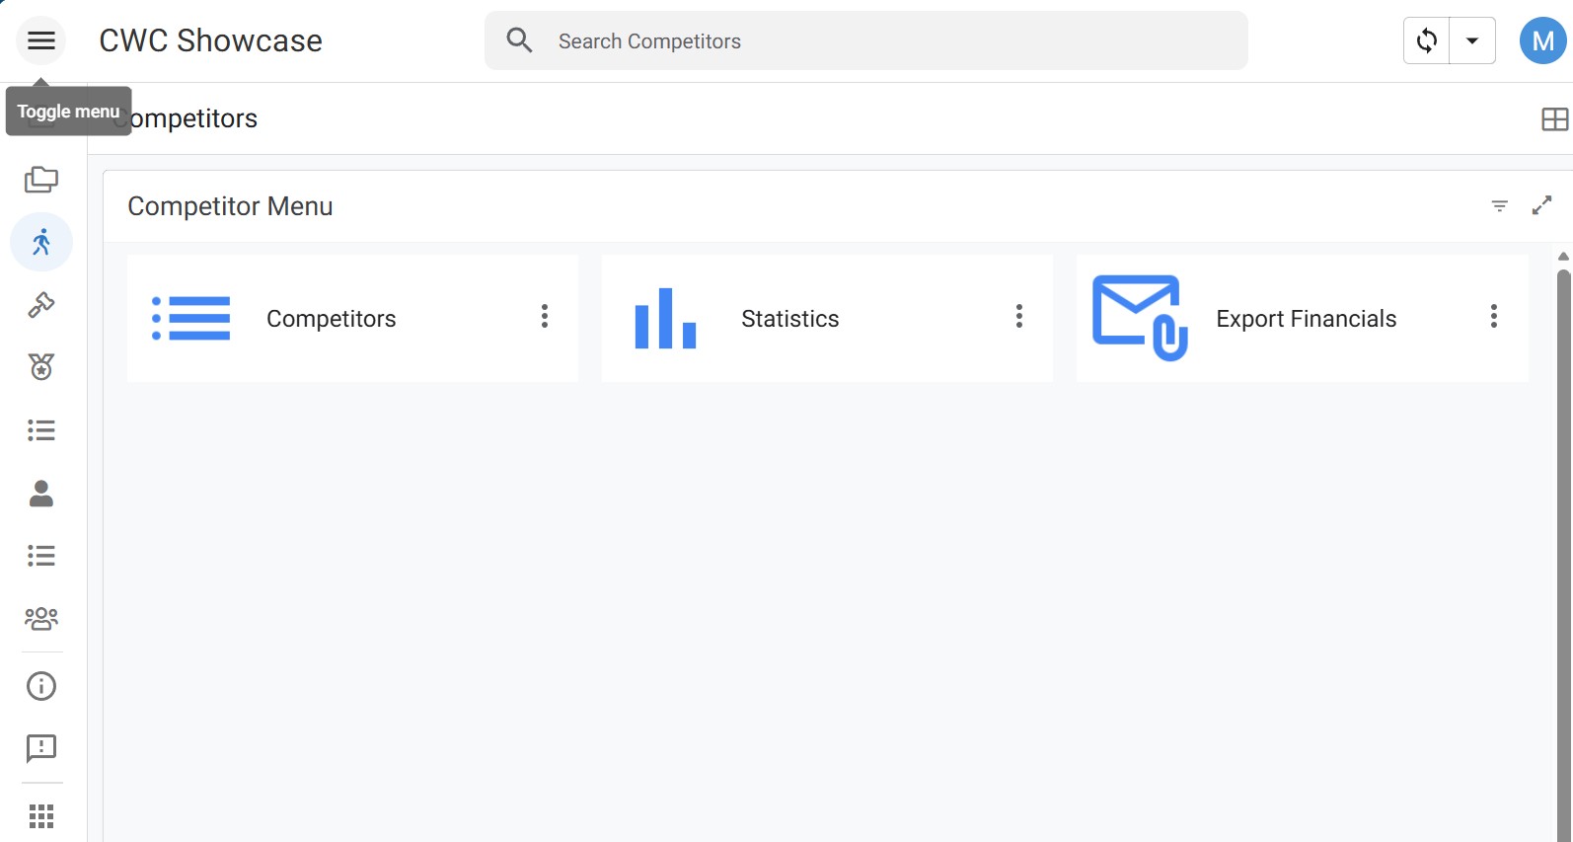Open the folders icon in sidebar
The image size is (1573, 842).
tap(40, 180)
